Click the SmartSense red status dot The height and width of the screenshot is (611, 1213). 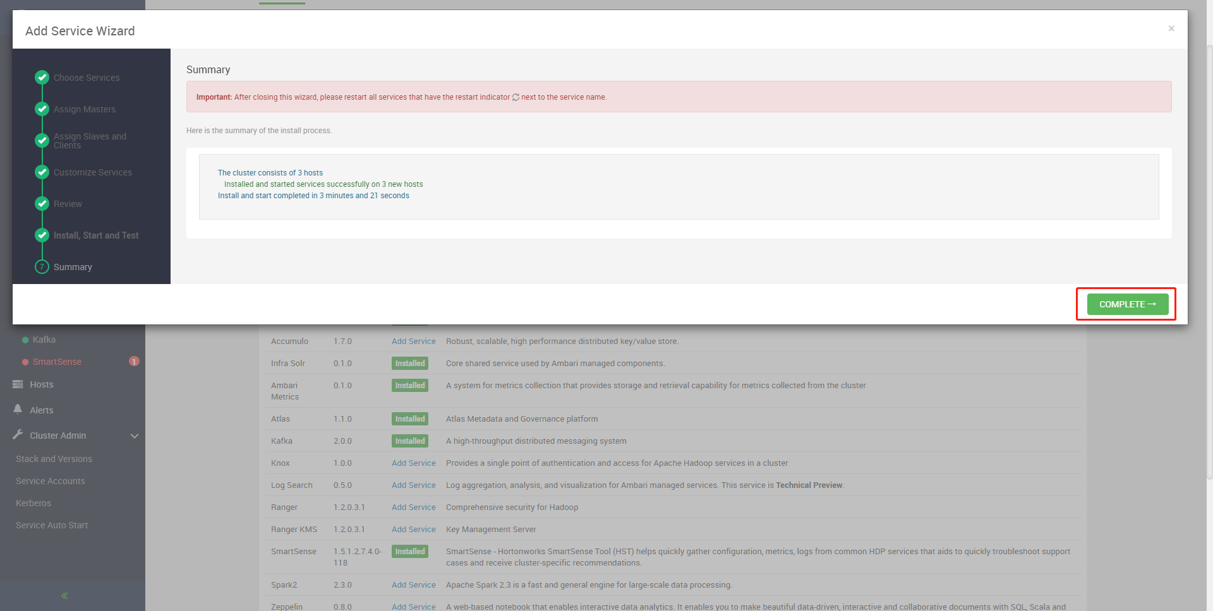coord(25,362)
